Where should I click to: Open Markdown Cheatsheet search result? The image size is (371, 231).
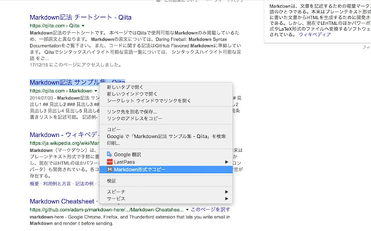click(62, 202)
